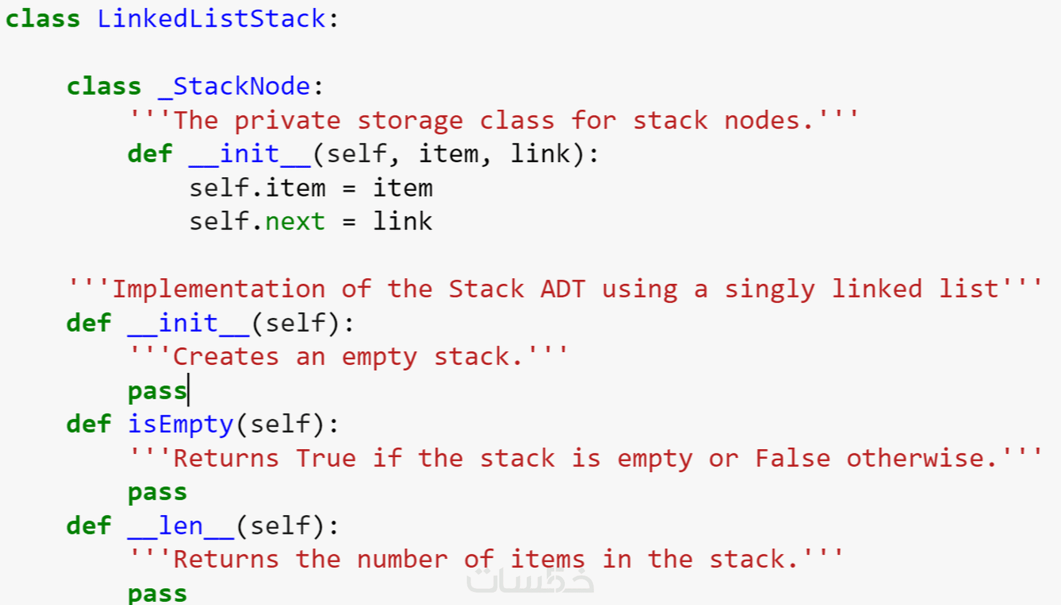This screenshot has width=1061, height=605.
Task: Click the pass statement below Creates an empty stack
Action: 157,391
